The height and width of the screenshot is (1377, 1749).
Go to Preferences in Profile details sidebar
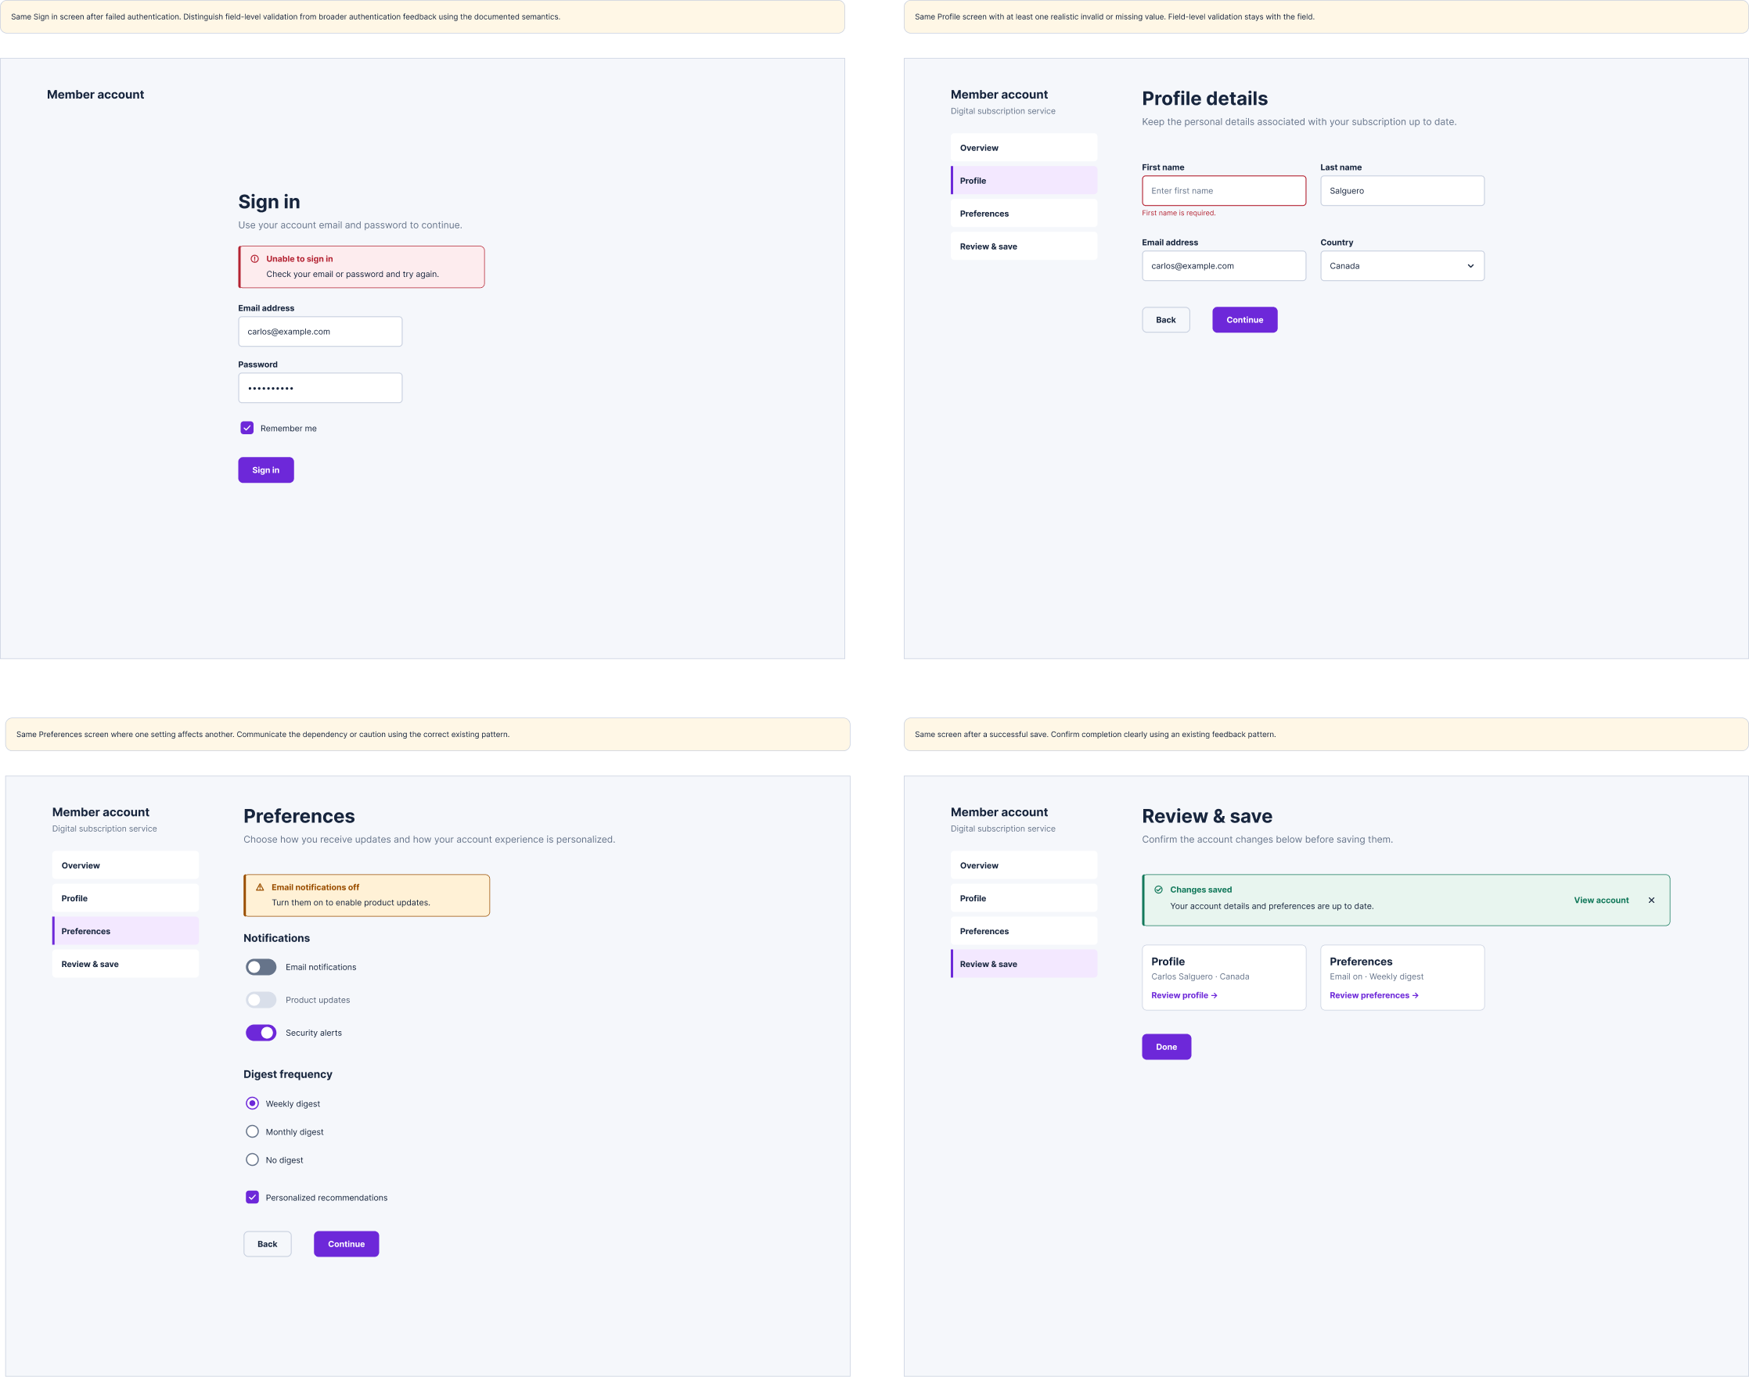pos(1024,214)
